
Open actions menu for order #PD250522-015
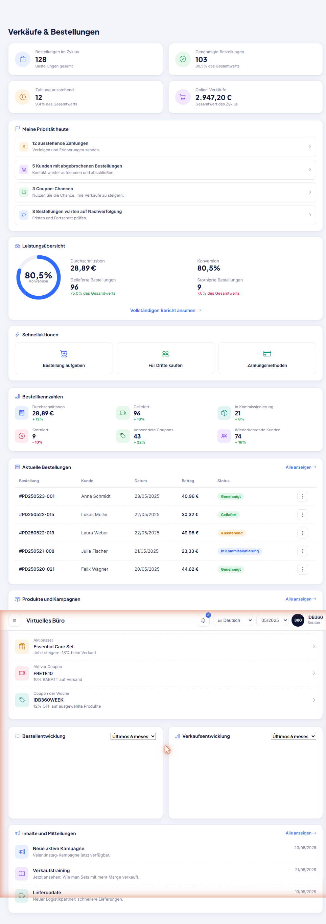(302, 515)
